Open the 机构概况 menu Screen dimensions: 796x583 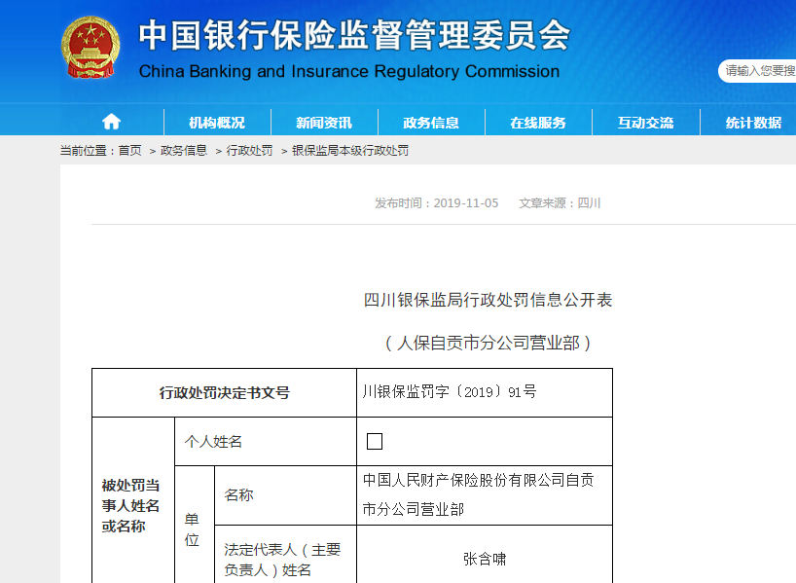point(217,123)
